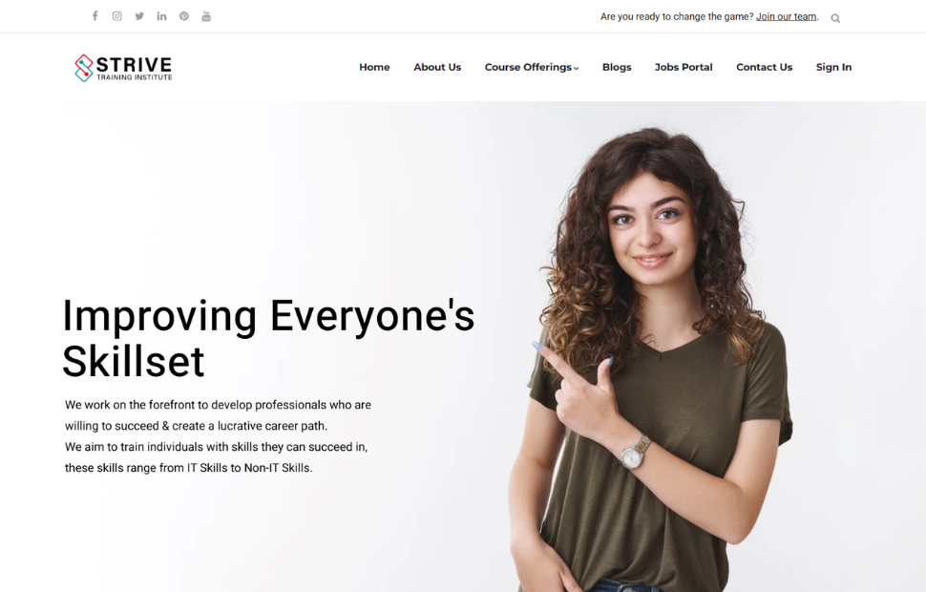
Task: Open the Blogs menu item
Action: point(617,68)
